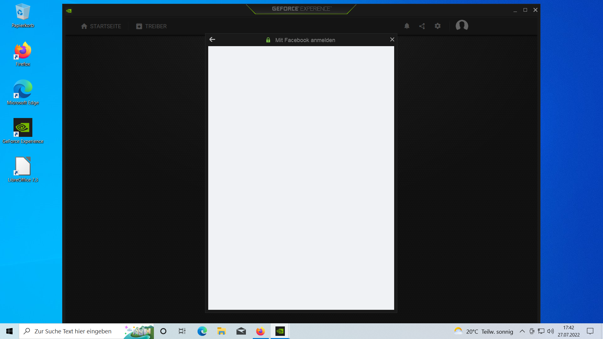Open GeForce Experience taskbar icon
This screenshot has height=339, width=603.
[280, 331]
